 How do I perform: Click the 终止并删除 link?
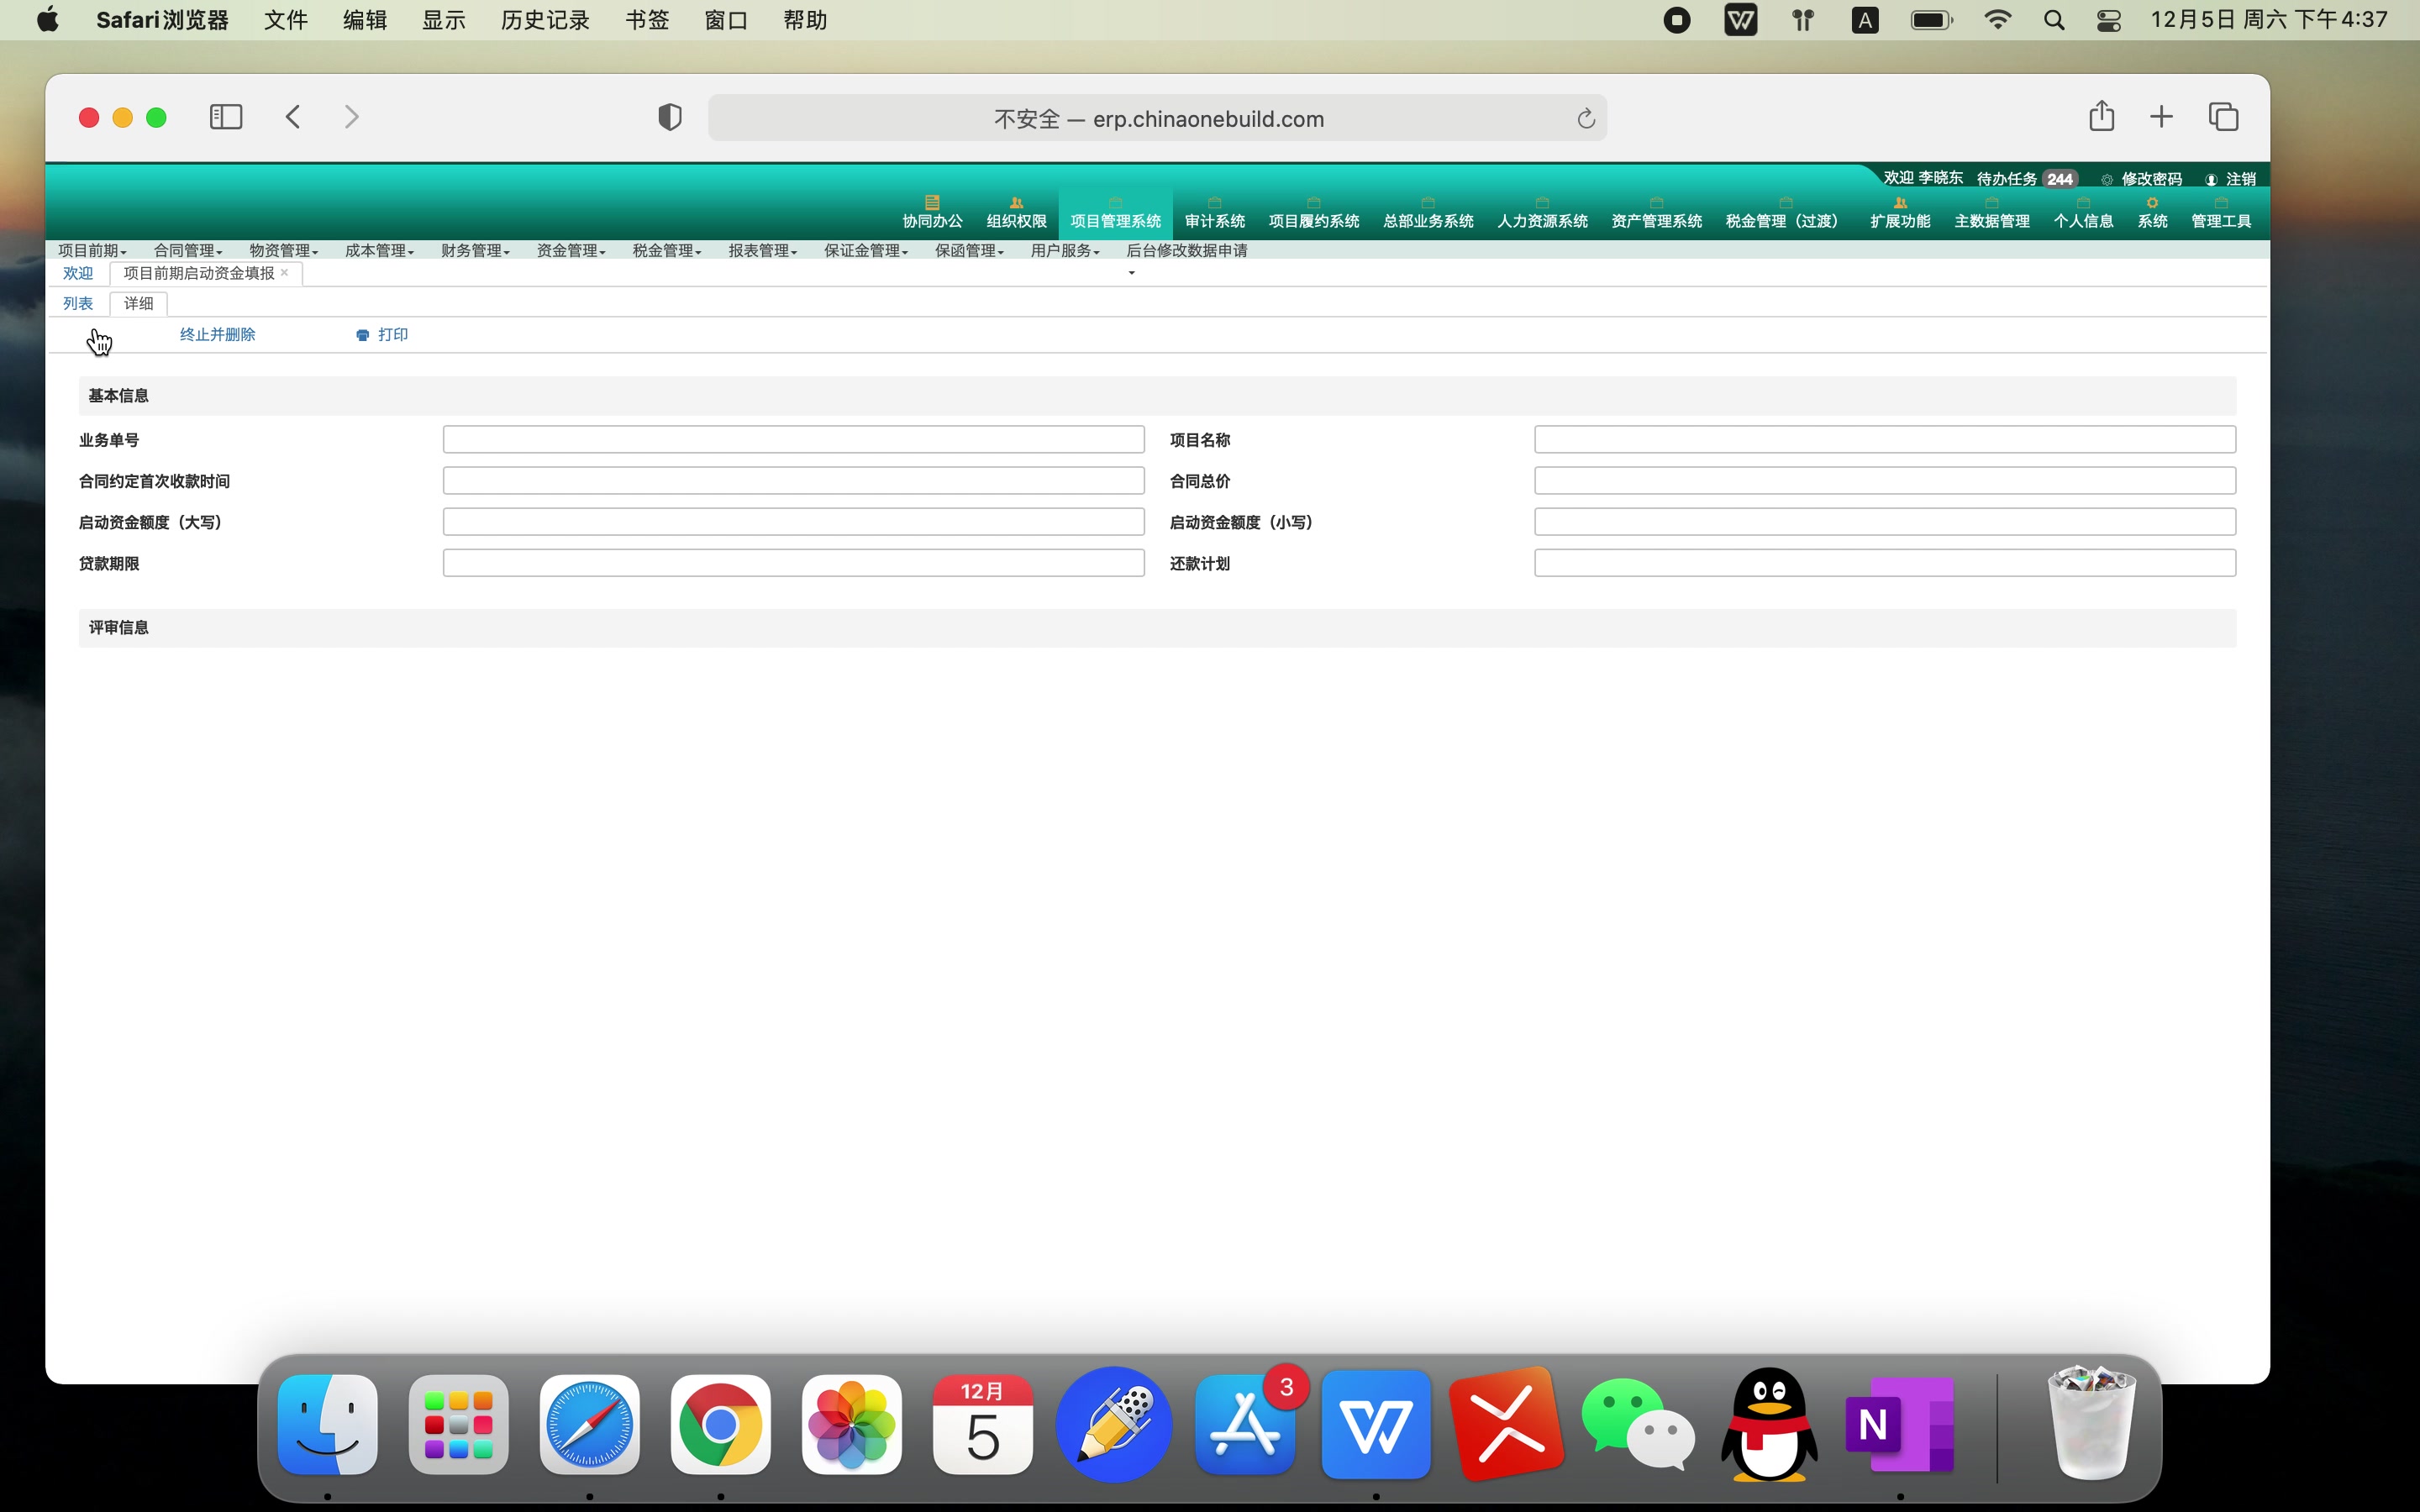pyautogui.click(x=218, y=335)
